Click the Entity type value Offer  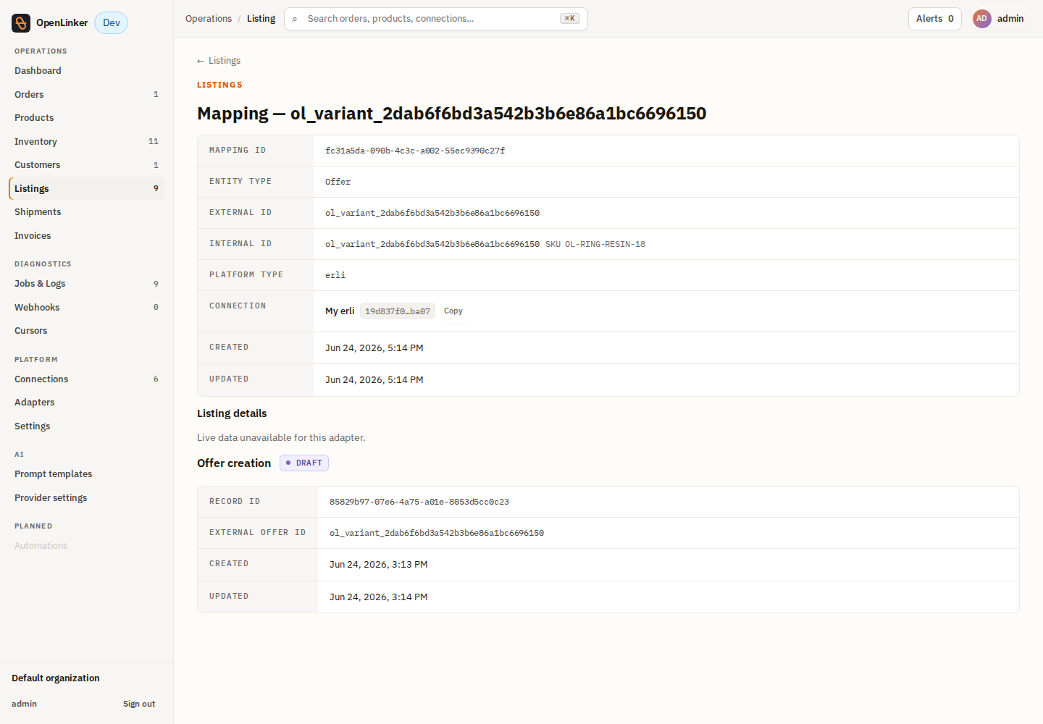coord(338,182)
